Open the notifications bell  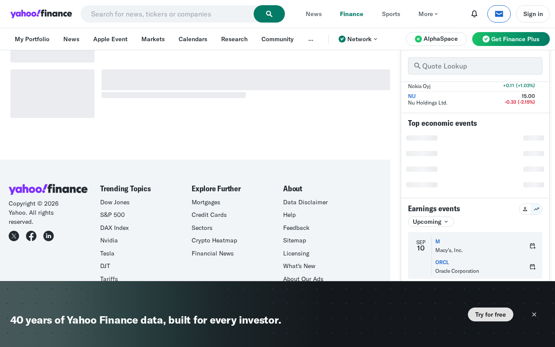coord(474,14)
